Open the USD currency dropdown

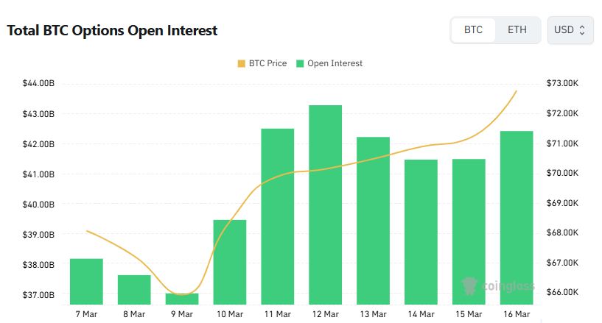pos(570,31)
